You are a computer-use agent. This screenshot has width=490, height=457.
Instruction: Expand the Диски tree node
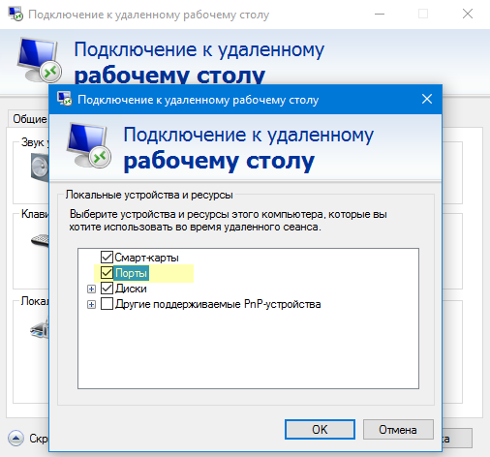tap(91, 289)
